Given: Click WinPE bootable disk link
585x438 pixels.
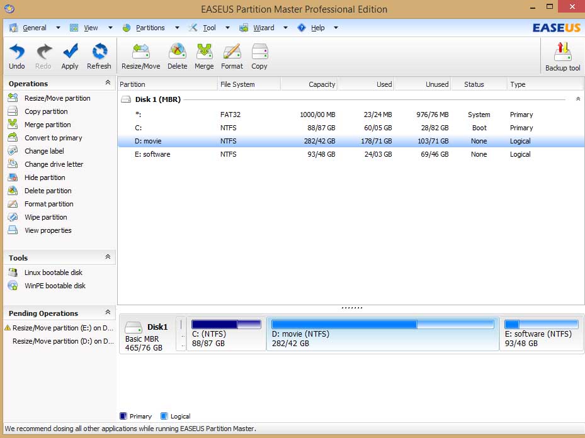Looking at the screenshot, I should tap(55, 286).
